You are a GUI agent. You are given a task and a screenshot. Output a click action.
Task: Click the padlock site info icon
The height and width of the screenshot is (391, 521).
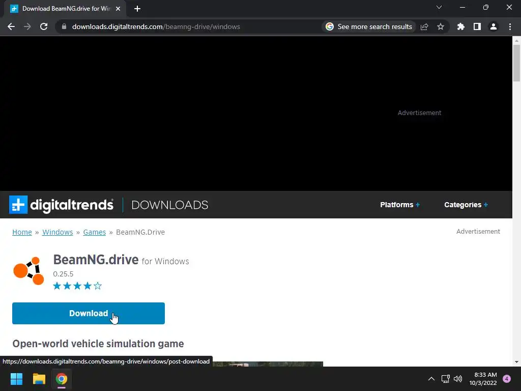pos(64,26)
